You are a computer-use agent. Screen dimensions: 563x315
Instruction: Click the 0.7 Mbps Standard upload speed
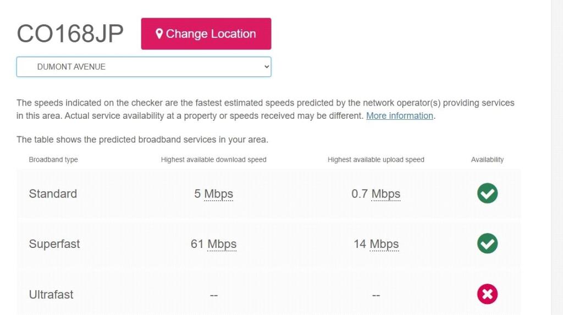click(x=376, y=194)
